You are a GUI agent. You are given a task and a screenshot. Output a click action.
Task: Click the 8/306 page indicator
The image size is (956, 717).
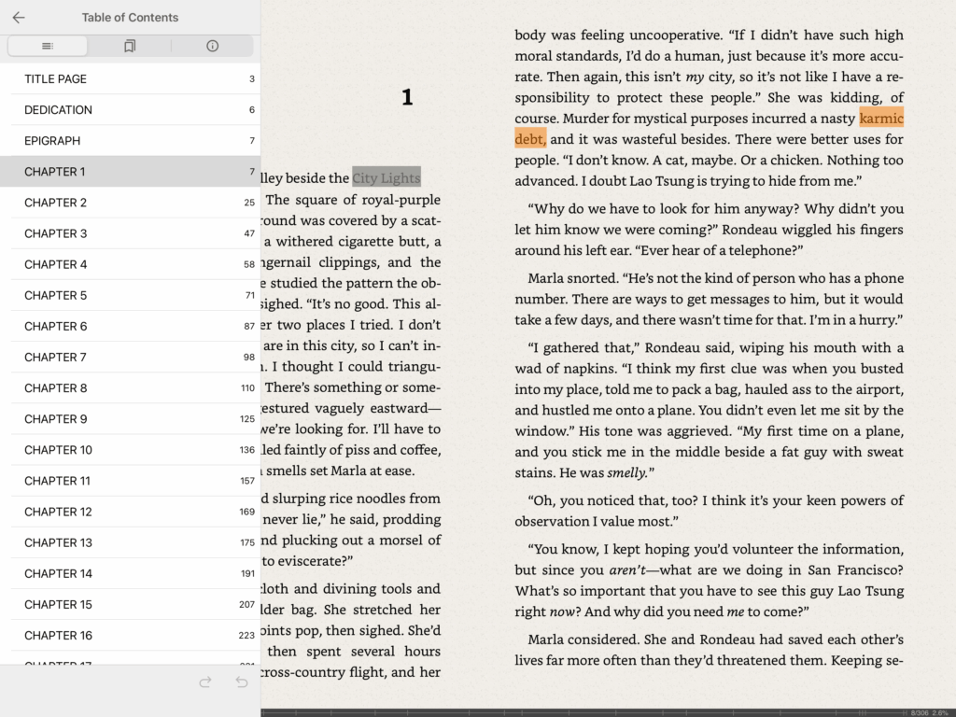pyautogui.click(x=920, y=712)
